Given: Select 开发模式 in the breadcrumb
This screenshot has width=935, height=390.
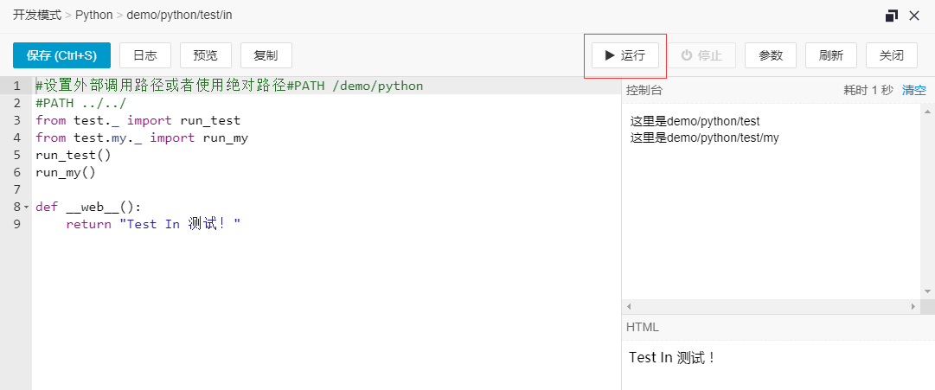Looking at the screenshot, I should tap(37, 15).
